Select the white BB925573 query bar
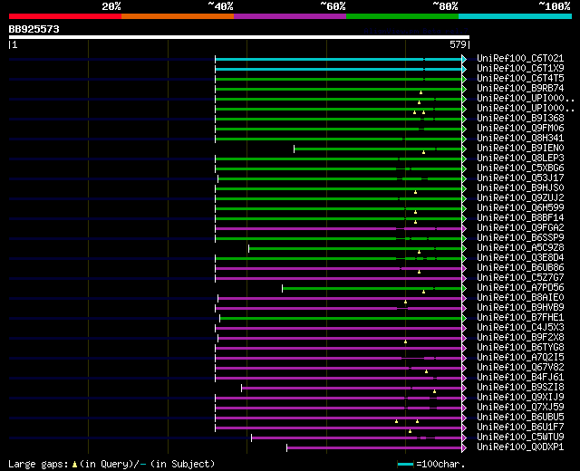 (239, 37)
